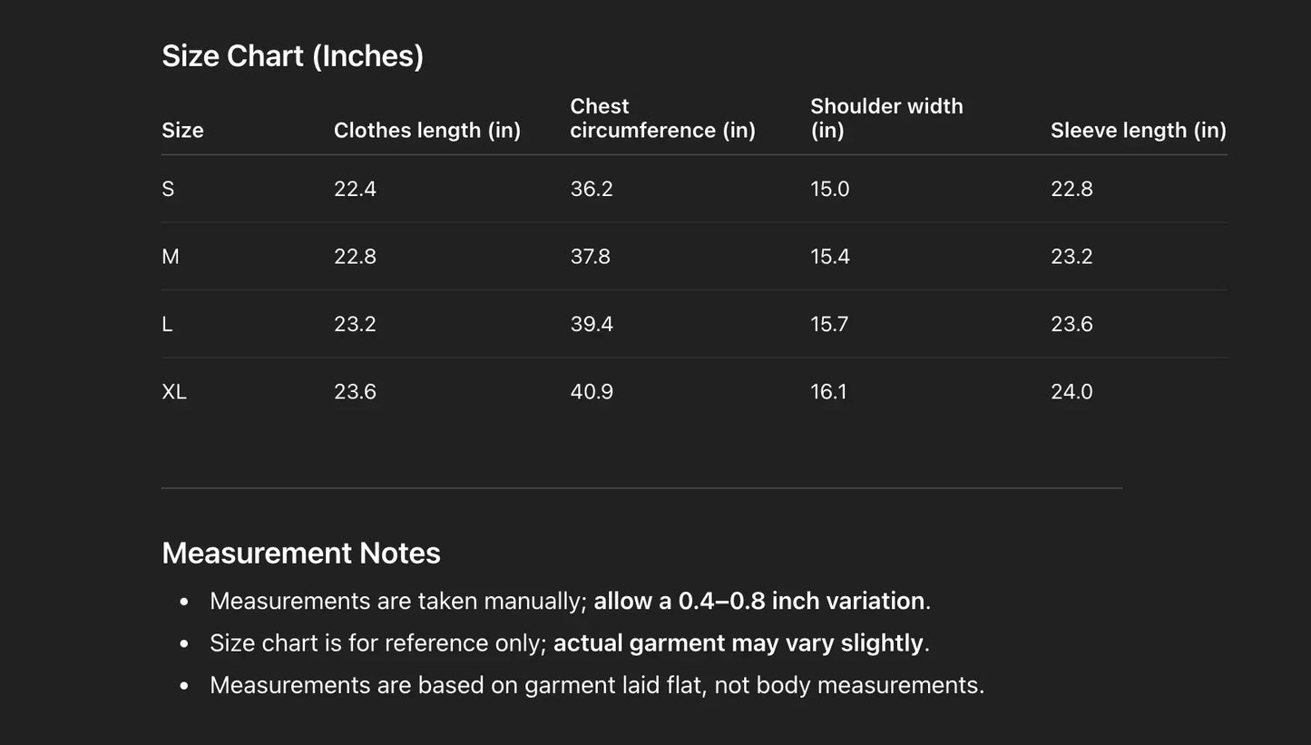This screenshot has height=745, width=1311.
Task: Click the 36.2 chest circumference value
Action: 592,189
